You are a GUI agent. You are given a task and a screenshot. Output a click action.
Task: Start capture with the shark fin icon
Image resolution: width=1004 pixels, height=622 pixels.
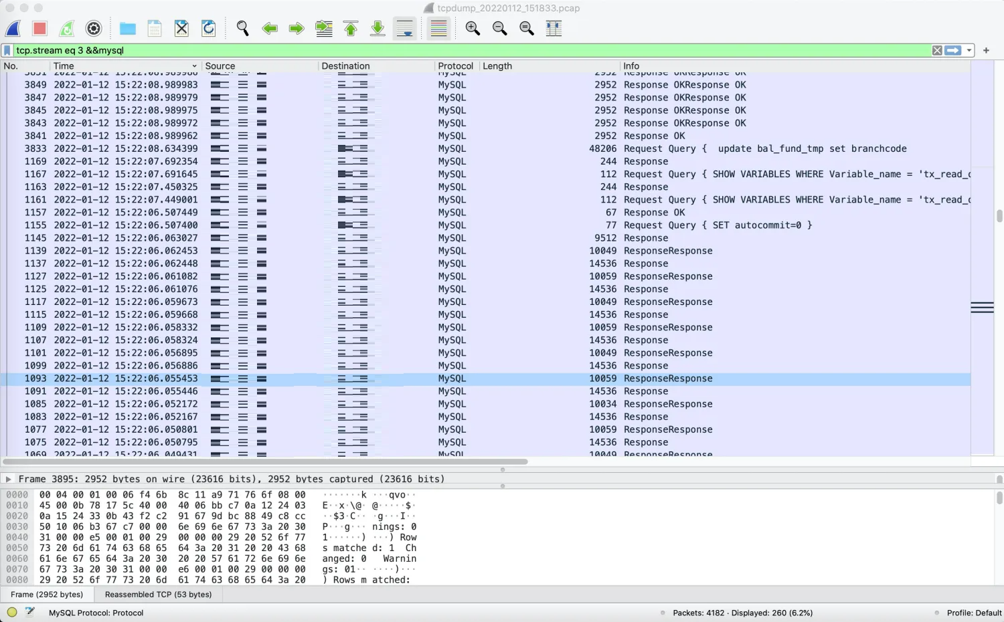tap(13, 28)
